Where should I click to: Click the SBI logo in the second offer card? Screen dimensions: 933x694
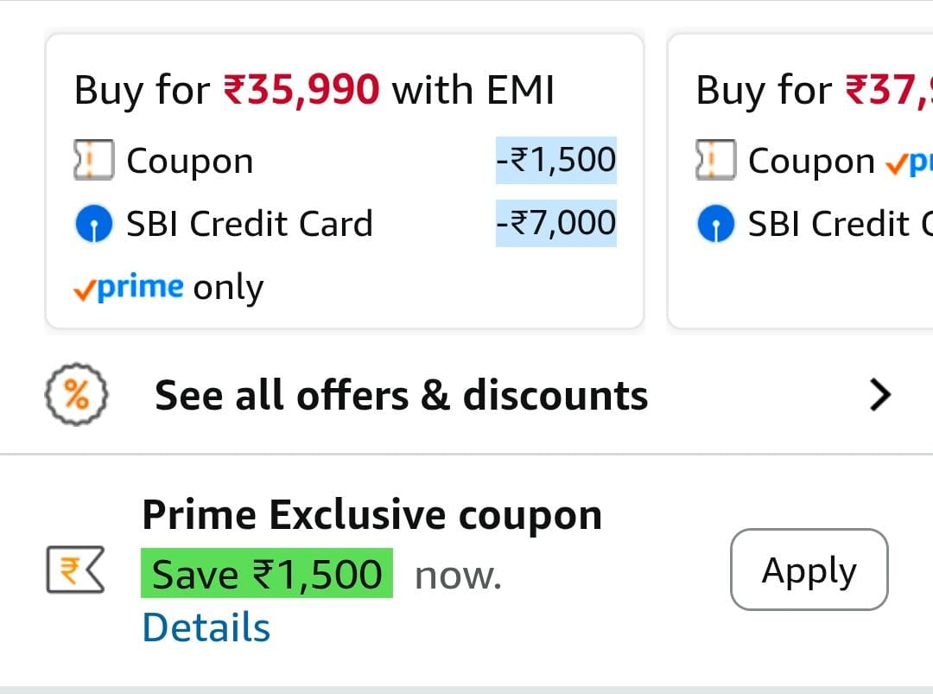coord(716,225)
